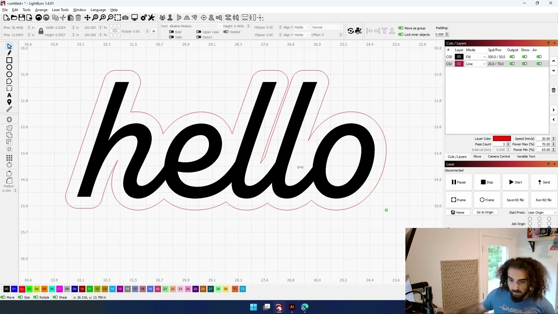
Task: Toggle Move as group switch
Action: [x=401, y=28]
